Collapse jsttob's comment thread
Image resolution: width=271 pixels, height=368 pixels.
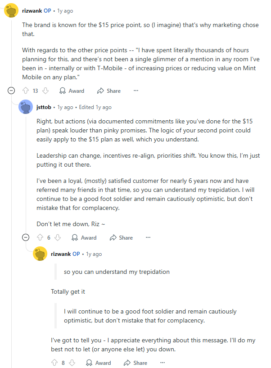coord(26,237)
